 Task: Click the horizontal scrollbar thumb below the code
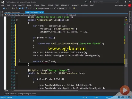tap(46, 91)
